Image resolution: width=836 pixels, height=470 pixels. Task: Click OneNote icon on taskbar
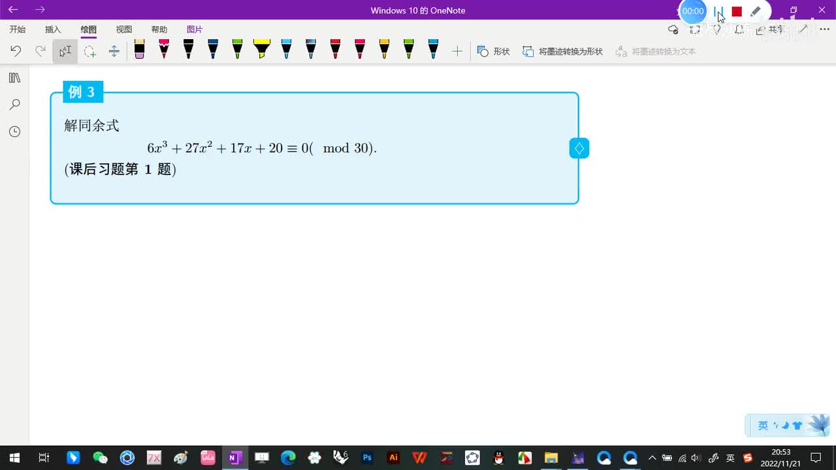pos(234,458)
